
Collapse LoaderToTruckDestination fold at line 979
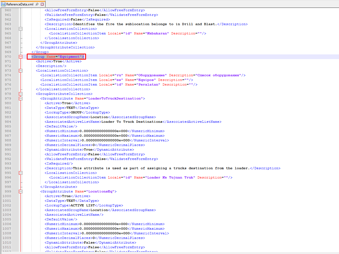tap(20, 98)
